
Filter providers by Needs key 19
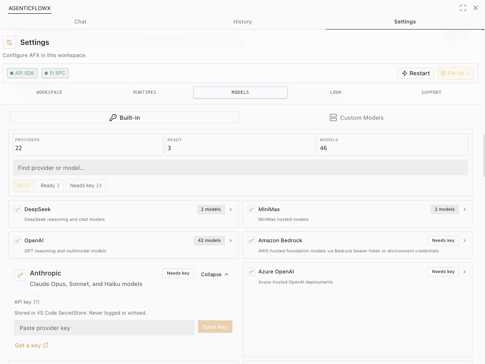pyautogui.click(x=86, y=186)
